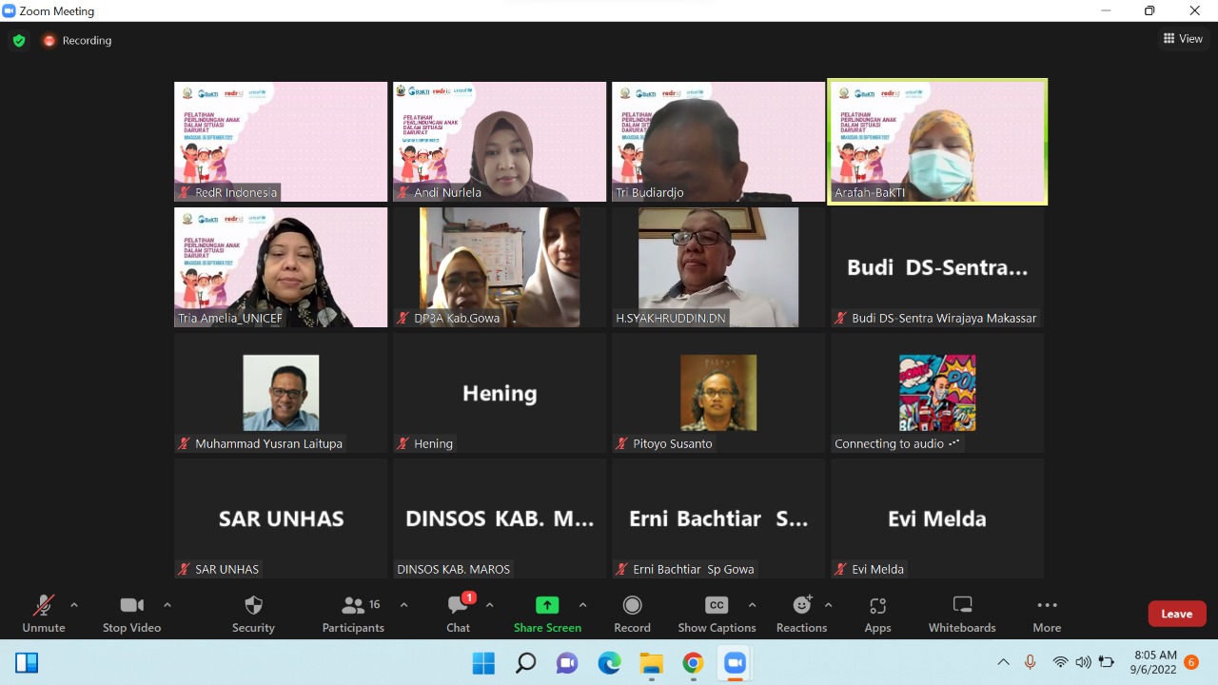
Task: Select the Hening participant tile
Action: (500, 393)
